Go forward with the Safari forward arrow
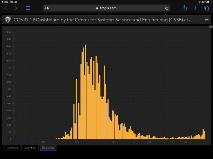 point(16,8)
